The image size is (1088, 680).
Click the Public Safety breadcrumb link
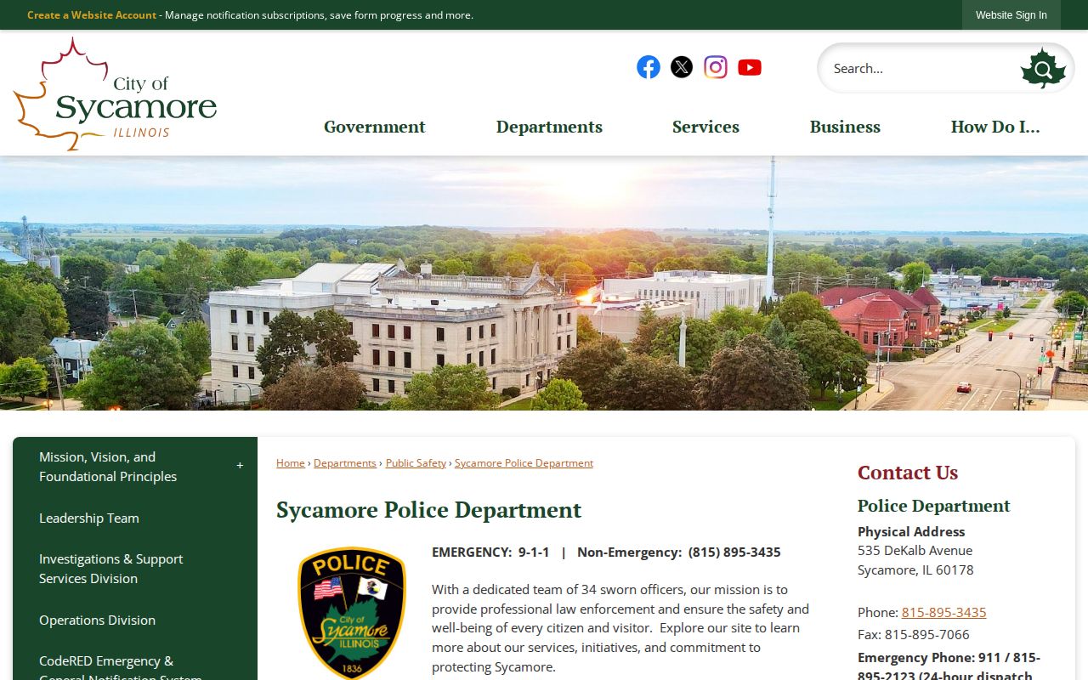click(416, 463)
